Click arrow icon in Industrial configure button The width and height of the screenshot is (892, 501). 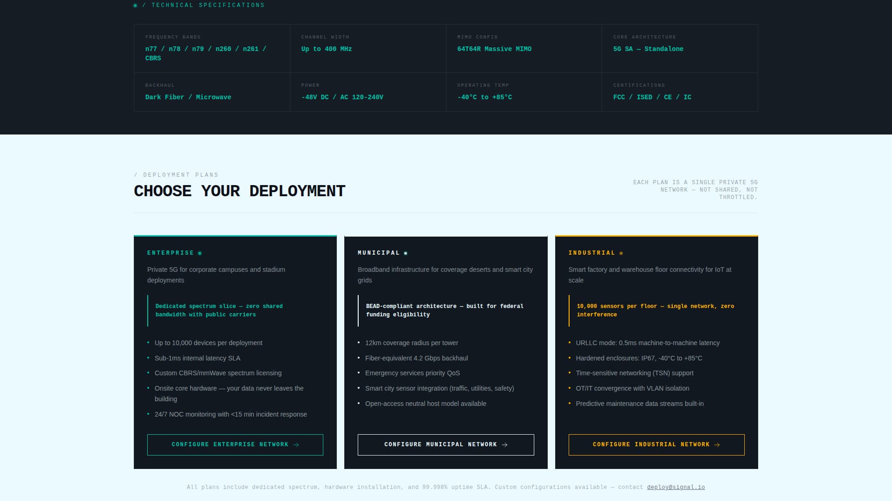(x=717, y=445)
